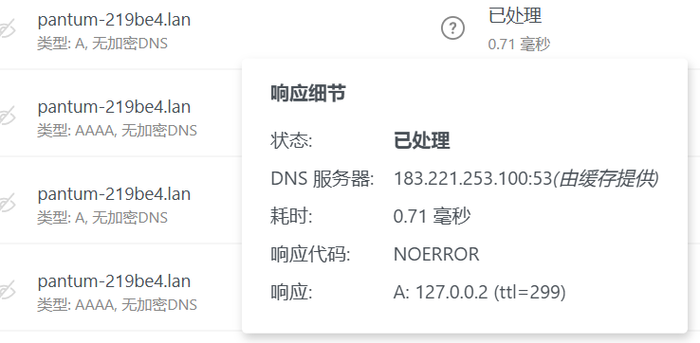
Task: Click crossed-eye icon on first AAAA row
Action: (7, 117)
